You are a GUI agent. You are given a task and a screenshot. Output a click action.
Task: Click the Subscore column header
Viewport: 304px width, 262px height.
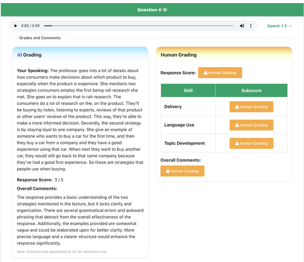pyautogui.click(x=251, y=90)
